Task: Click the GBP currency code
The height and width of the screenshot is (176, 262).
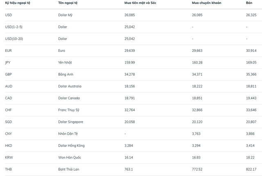Action: [x=8, y=74]
